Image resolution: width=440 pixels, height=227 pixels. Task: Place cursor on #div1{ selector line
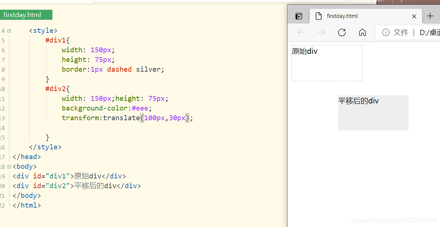click(x=58, y=40)
